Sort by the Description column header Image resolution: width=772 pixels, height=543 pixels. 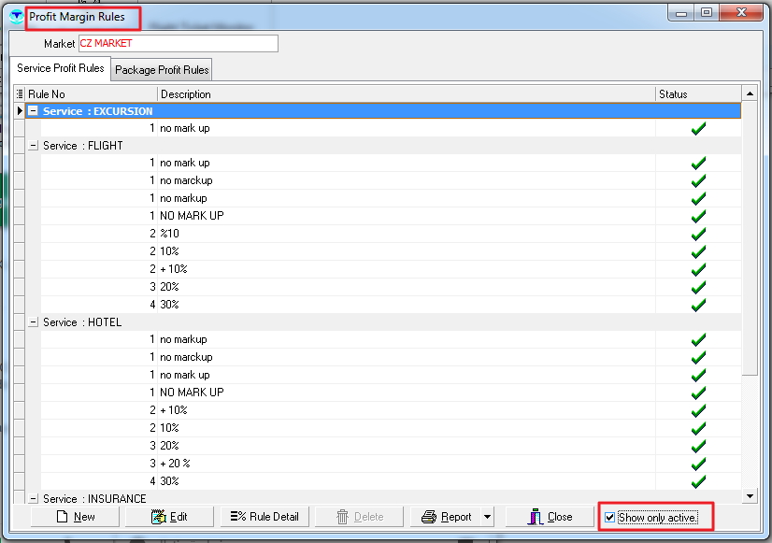pos(406,94)
